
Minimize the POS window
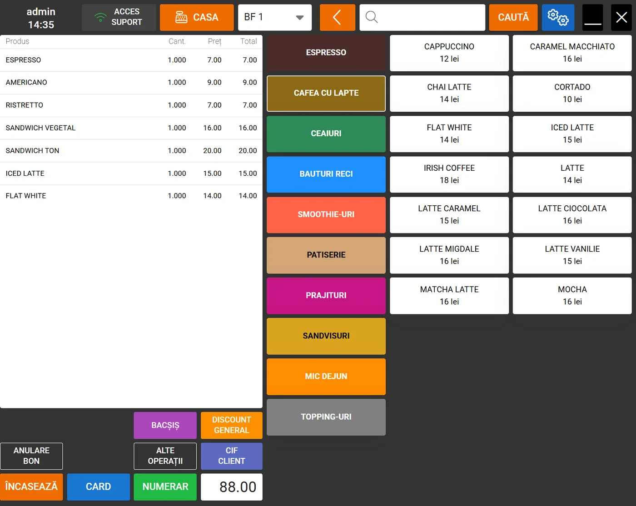(x=592, y=18)
